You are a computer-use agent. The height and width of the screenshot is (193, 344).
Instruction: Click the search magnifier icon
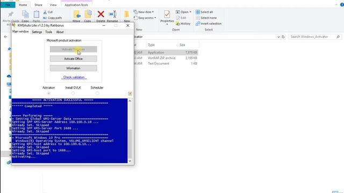(338, 37)
